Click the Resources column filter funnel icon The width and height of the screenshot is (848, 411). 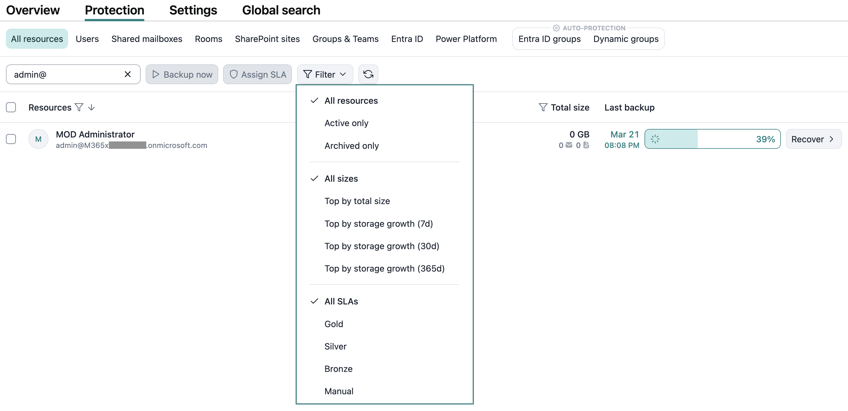79,107
